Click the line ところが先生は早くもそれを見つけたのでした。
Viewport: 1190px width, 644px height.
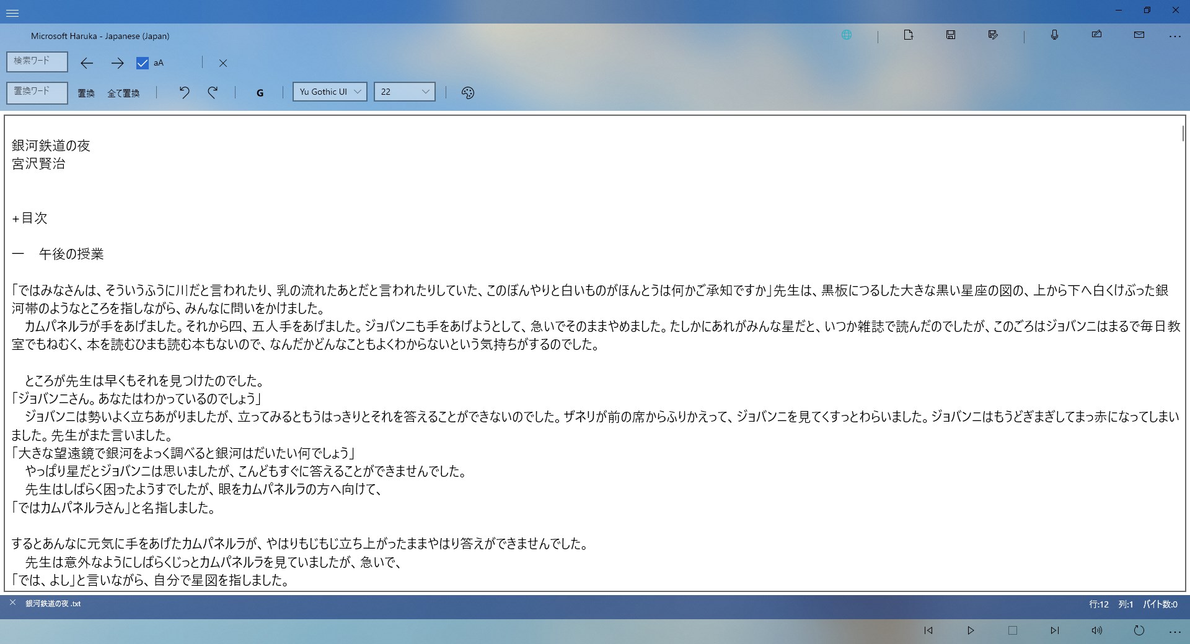[145, 381]
